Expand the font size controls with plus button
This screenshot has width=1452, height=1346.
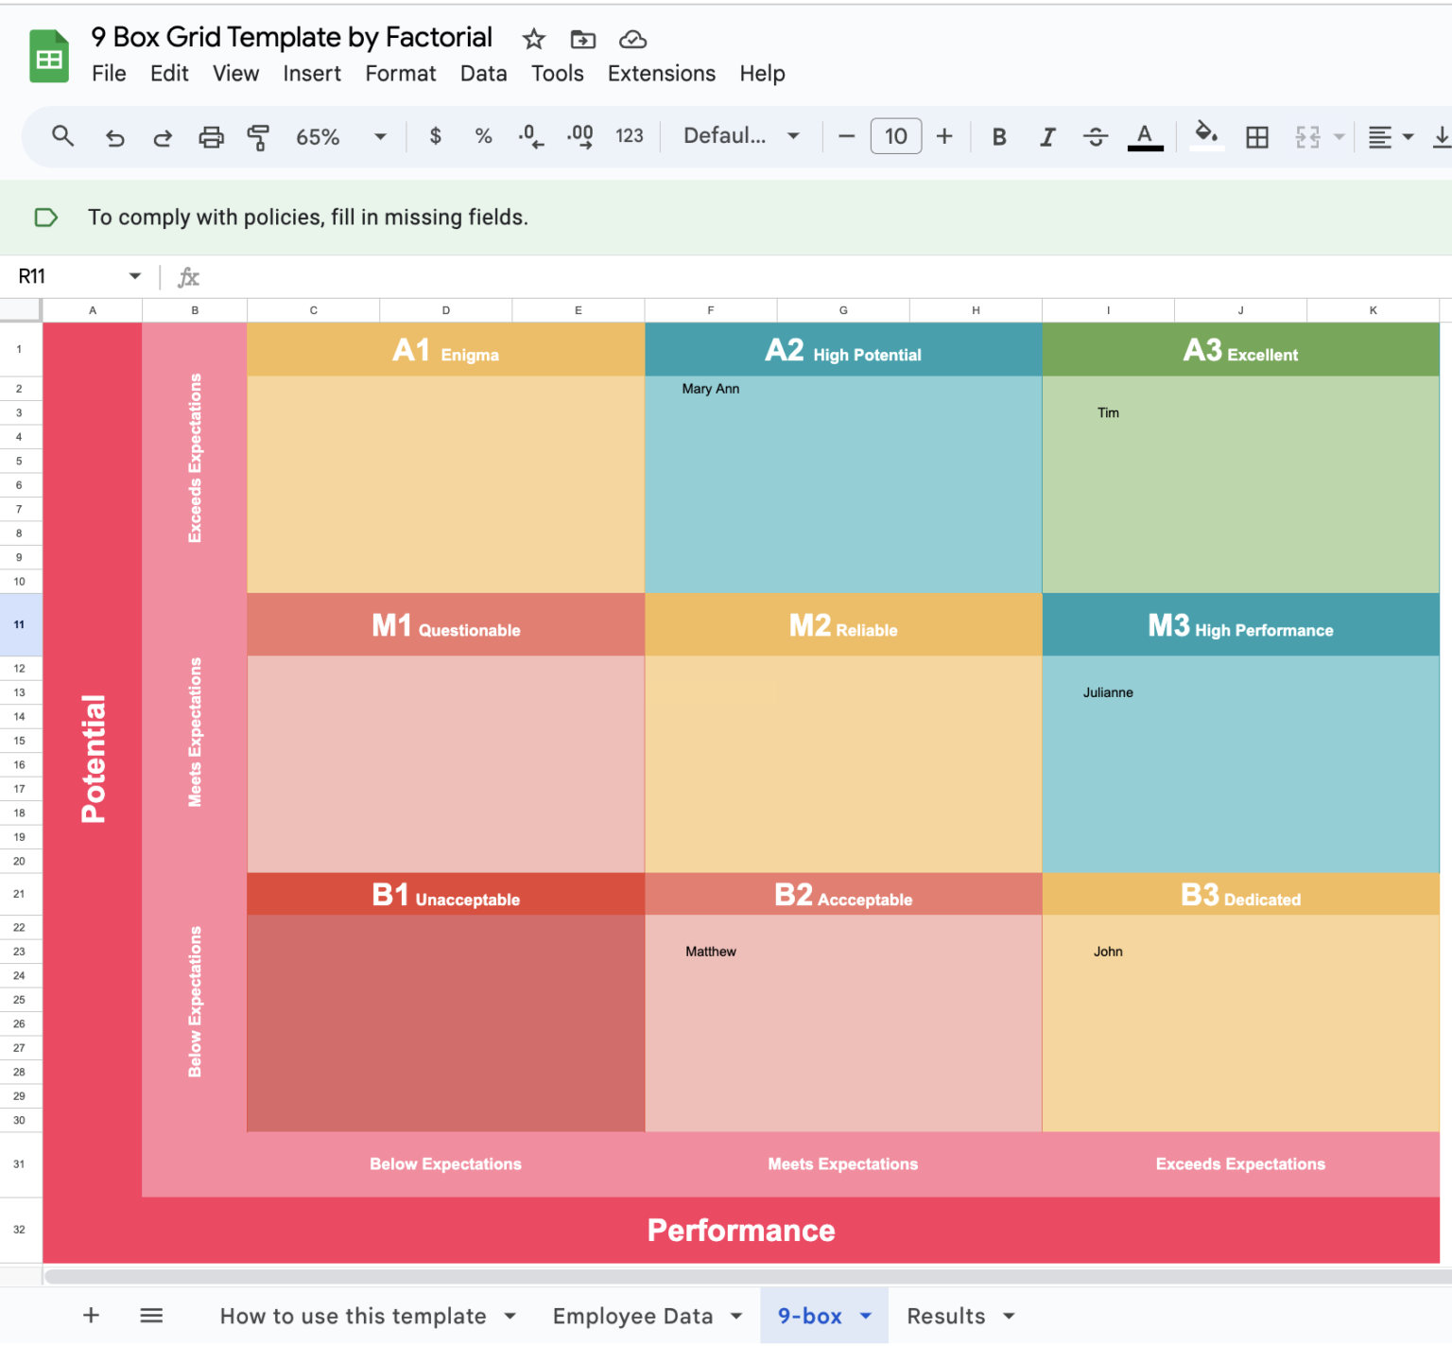pyautogui.click(x=944, y=136)
